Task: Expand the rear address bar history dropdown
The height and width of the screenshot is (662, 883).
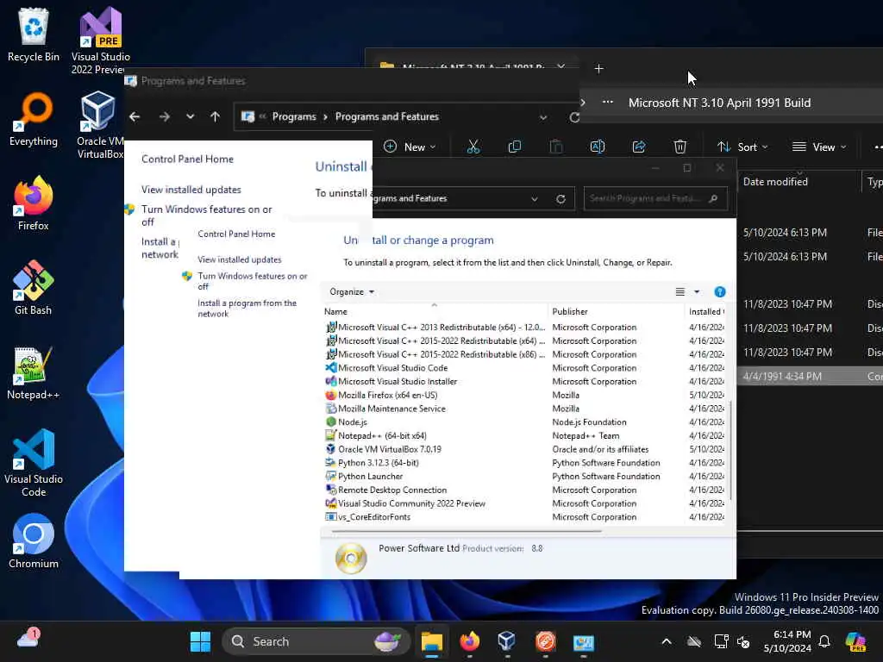Action: point(543,117)
